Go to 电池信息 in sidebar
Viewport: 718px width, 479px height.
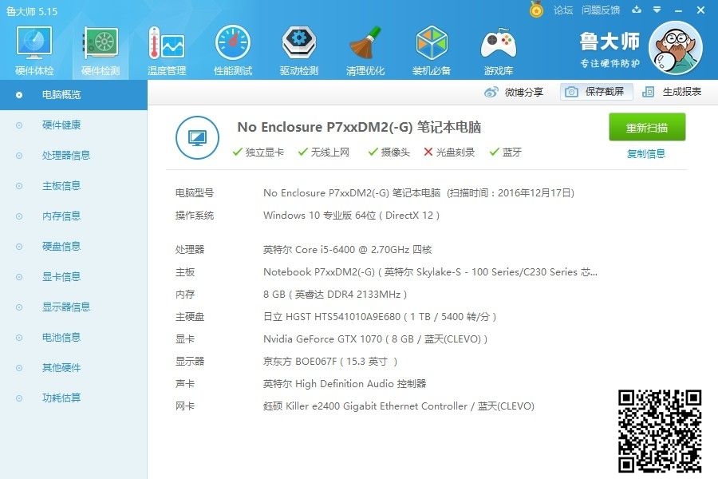pos(61,338)
